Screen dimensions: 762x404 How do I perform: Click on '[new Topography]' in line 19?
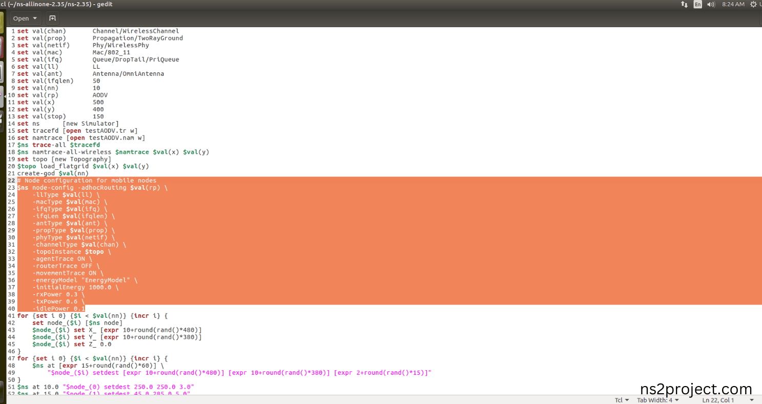click(x=81, y=159)
